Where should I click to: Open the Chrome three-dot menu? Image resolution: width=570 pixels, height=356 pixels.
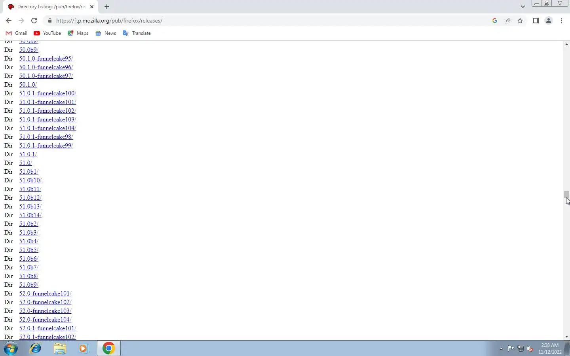click(561, 21)
